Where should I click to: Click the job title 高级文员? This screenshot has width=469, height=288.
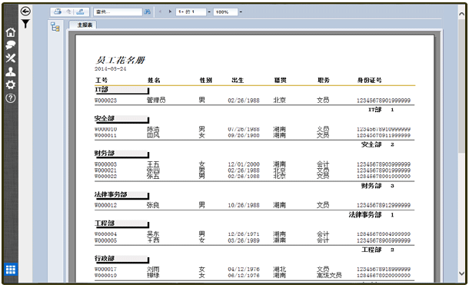click(x=329, y=275)
